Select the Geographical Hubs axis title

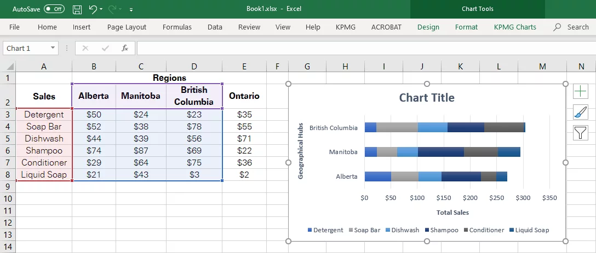[301, 151]
